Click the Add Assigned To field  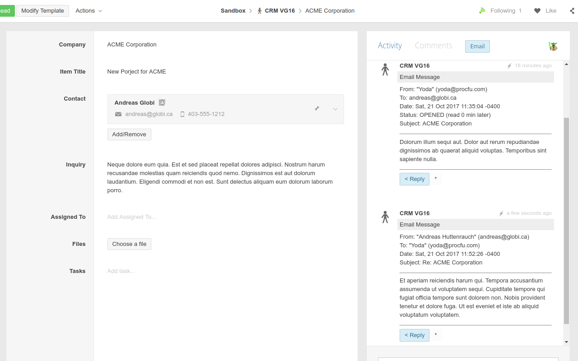(132, 217)
